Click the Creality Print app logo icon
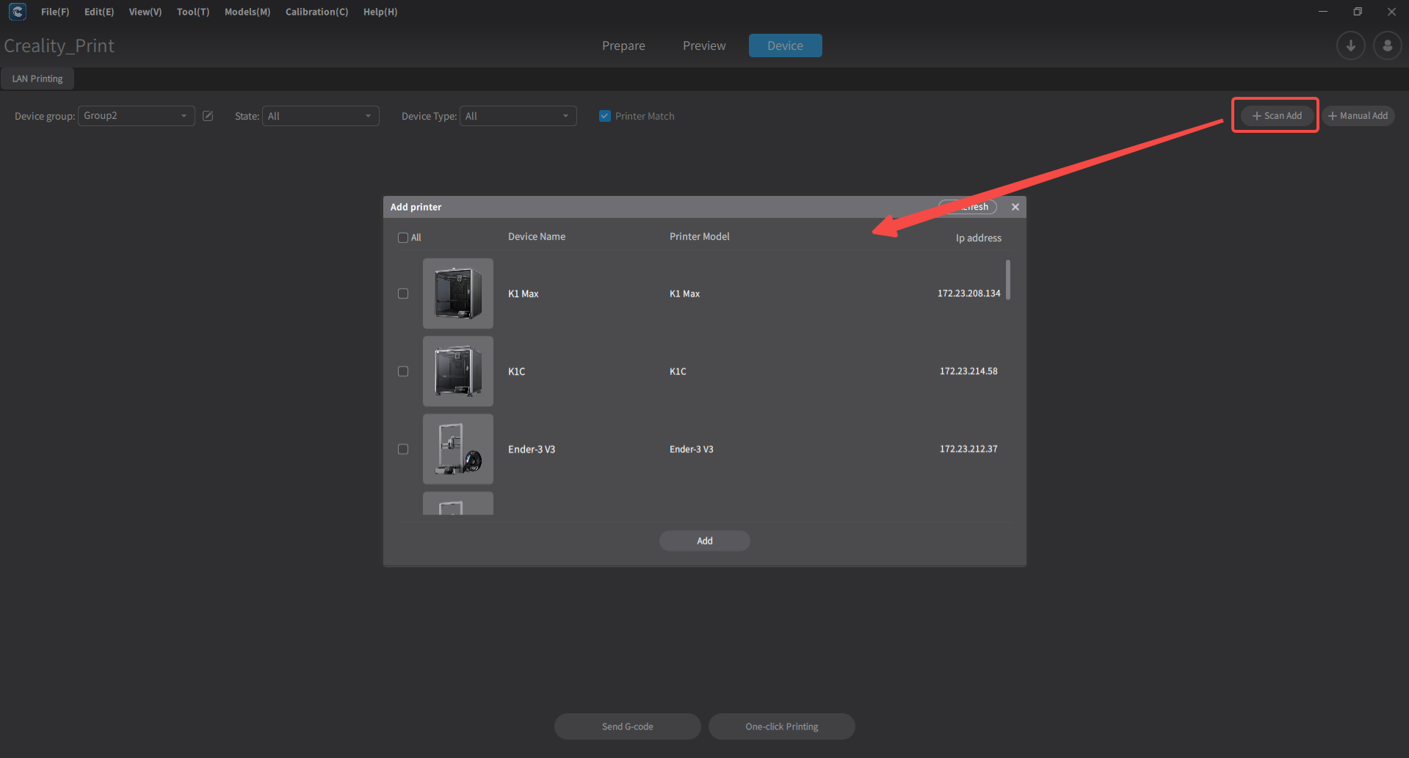The height and width of the screenshot is (758, 1409). tap(18, 12)
